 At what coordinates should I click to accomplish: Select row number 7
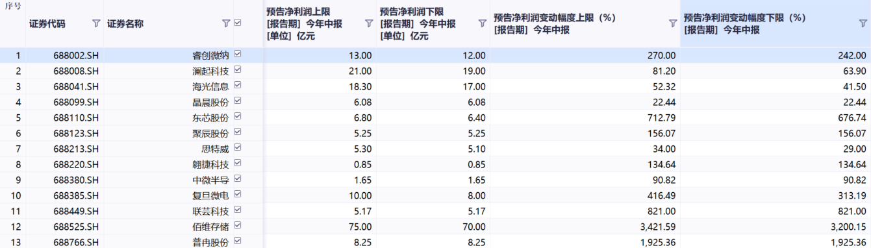pyautogui.click(x=18, y=149)
